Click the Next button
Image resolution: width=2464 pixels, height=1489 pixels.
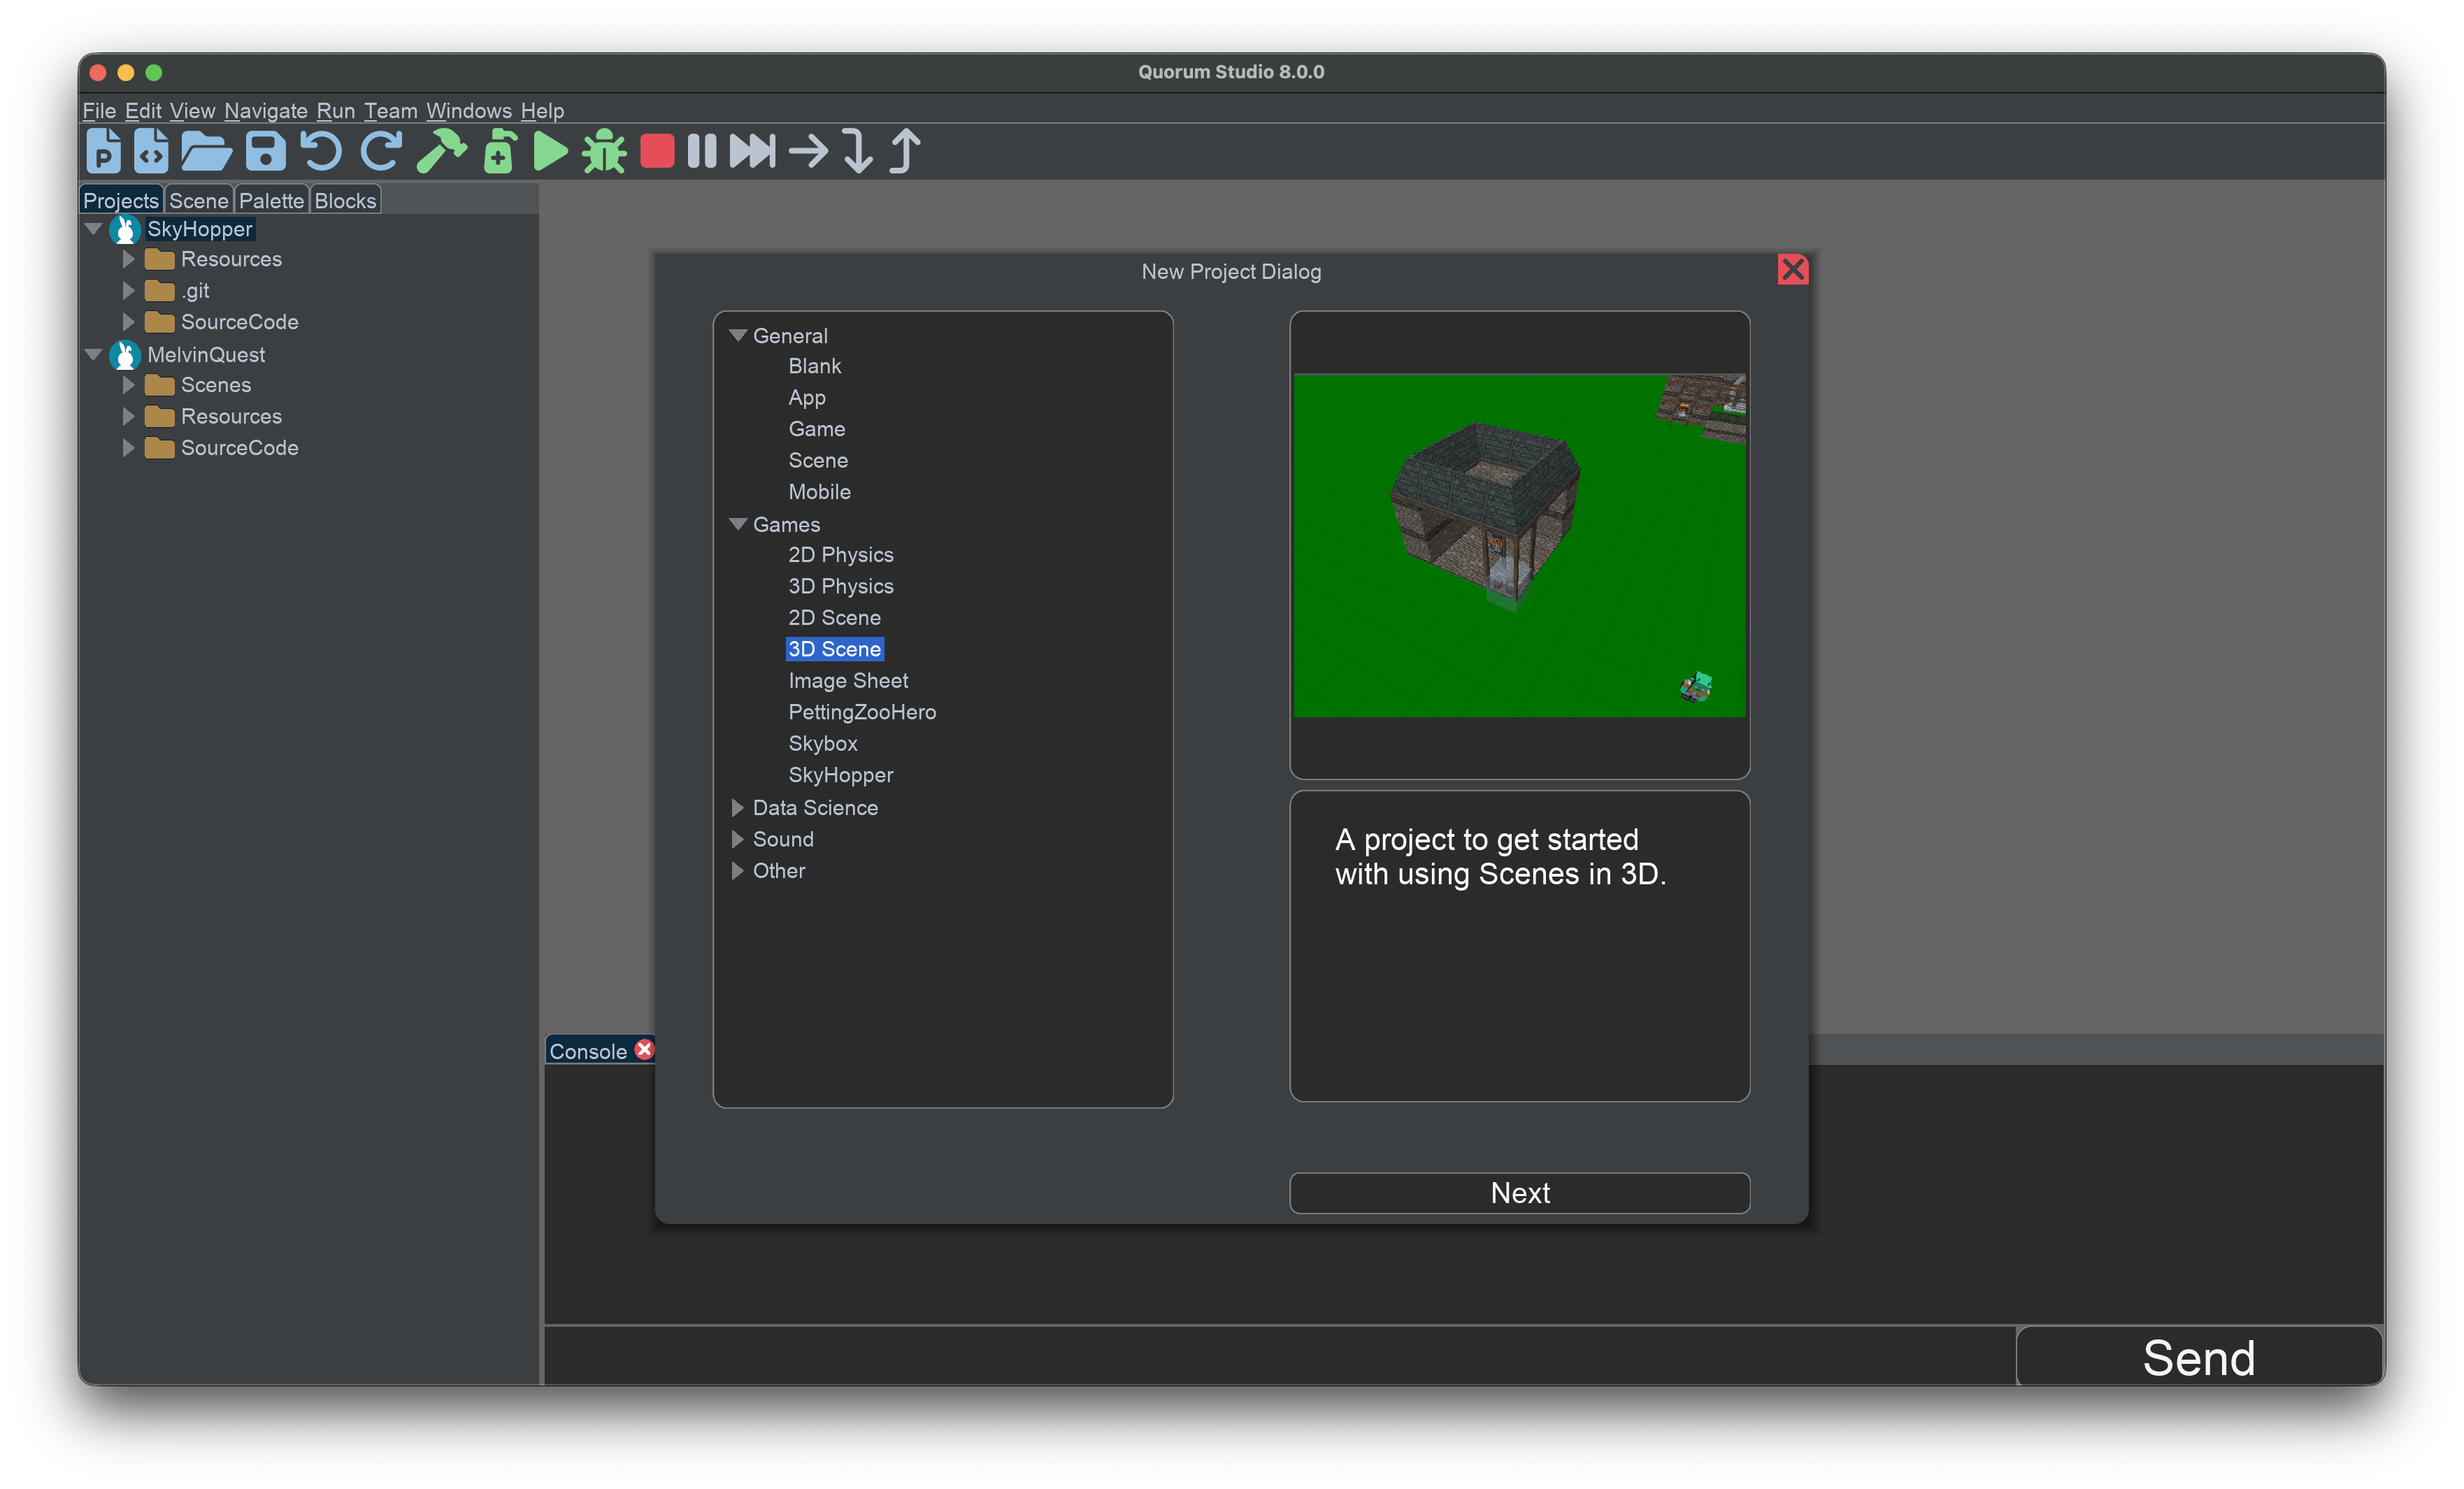pyautogui.click(x=1519, y=1192)
